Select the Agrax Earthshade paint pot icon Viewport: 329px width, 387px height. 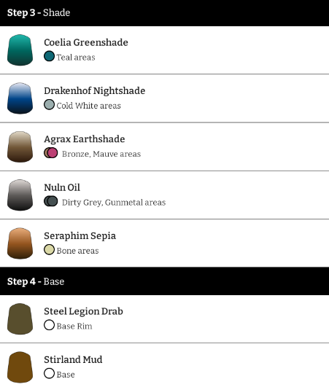(20, 146)
